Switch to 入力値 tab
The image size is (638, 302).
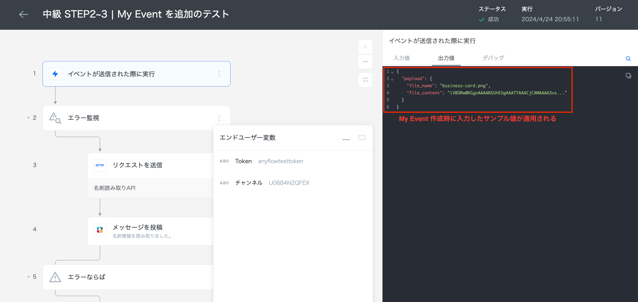pyautogui.click(x=402, y=58)
